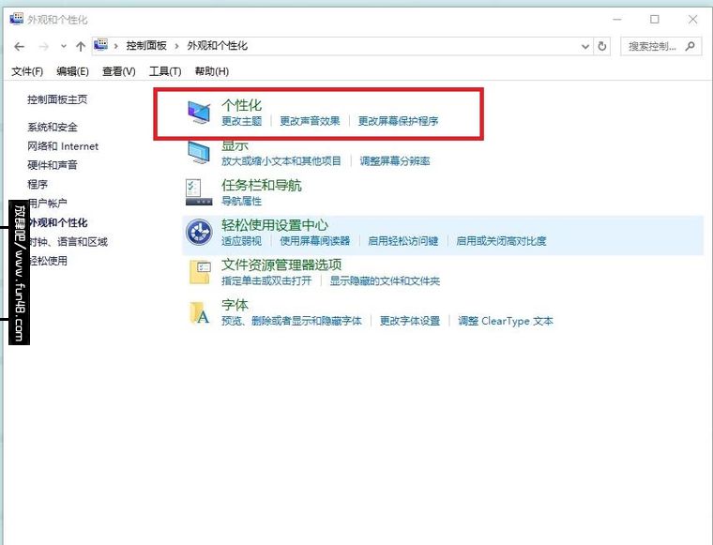Refresh the address bar location

coord(602,46)
